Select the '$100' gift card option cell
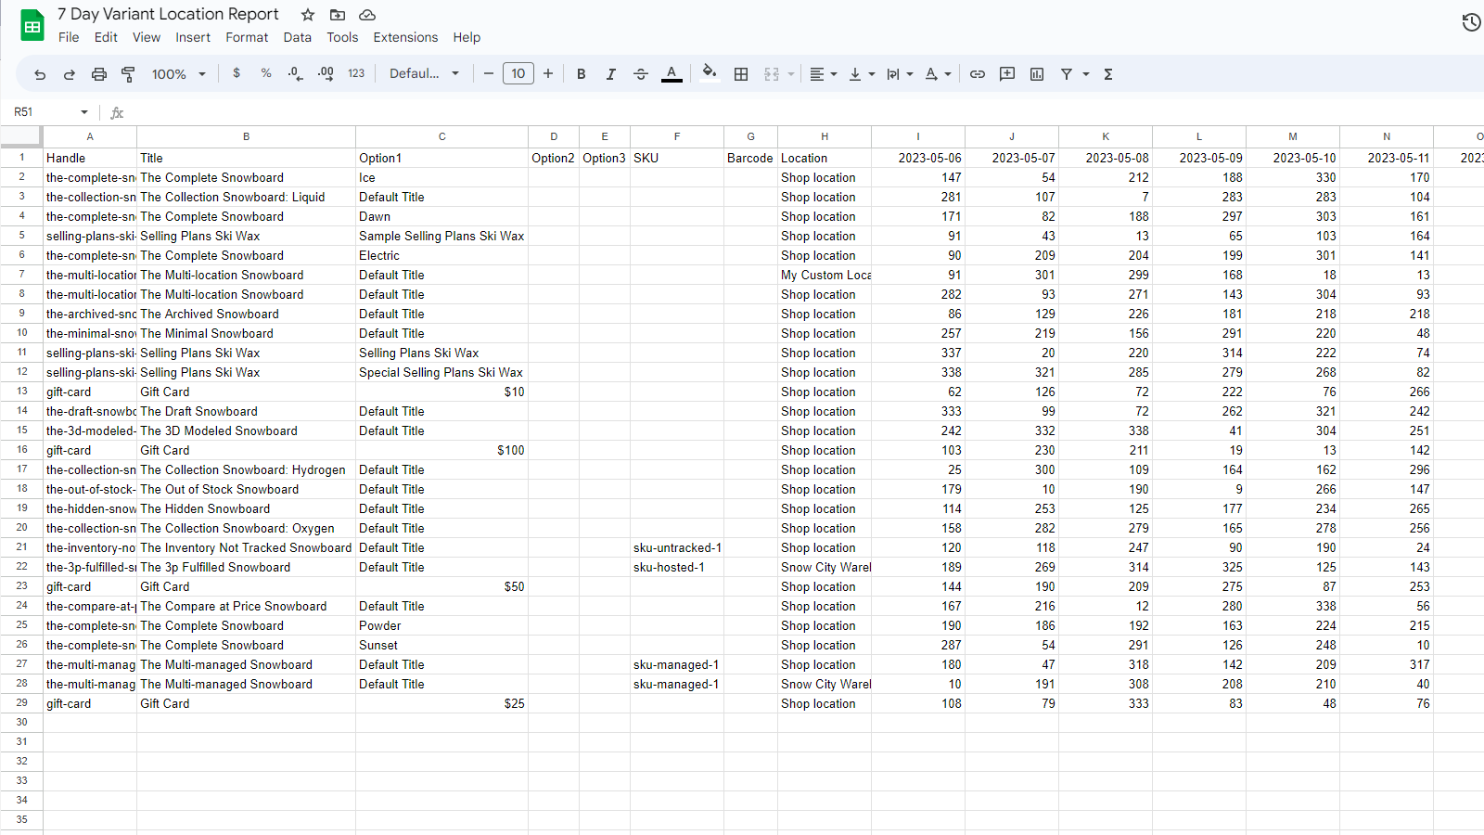The image size is (1484, 835). [441, 450]
